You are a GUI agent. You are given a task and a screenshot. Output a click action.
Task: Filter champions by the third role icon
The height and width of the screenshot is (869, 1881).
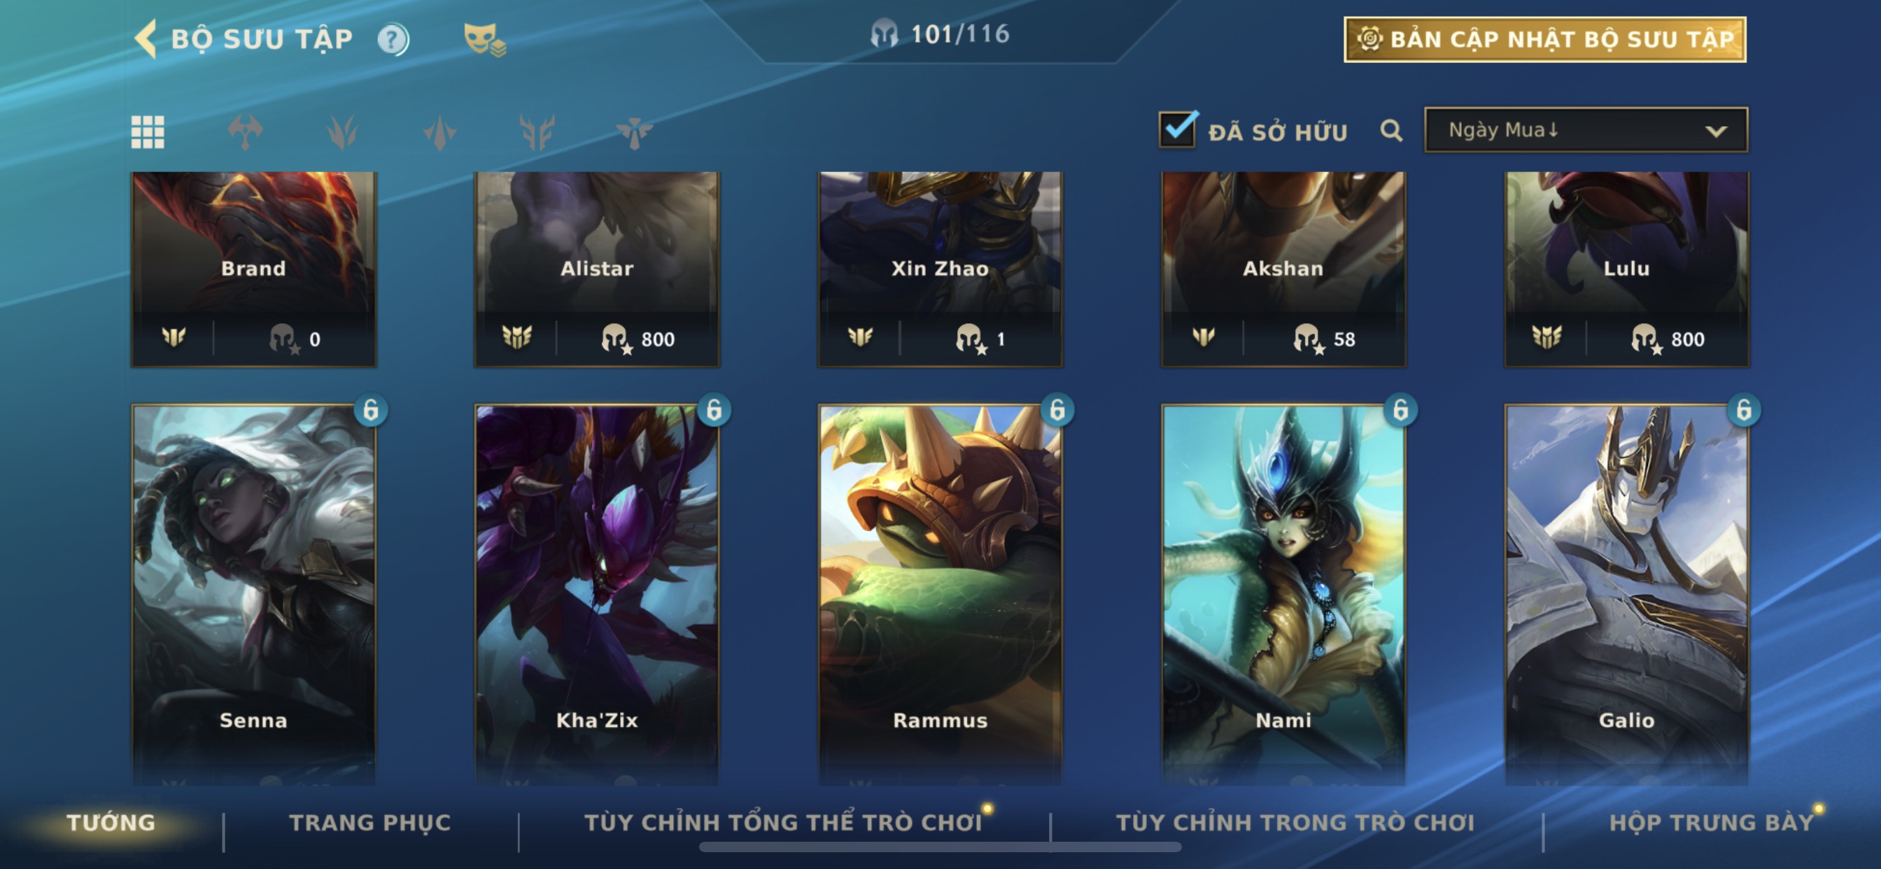(439, 132)
